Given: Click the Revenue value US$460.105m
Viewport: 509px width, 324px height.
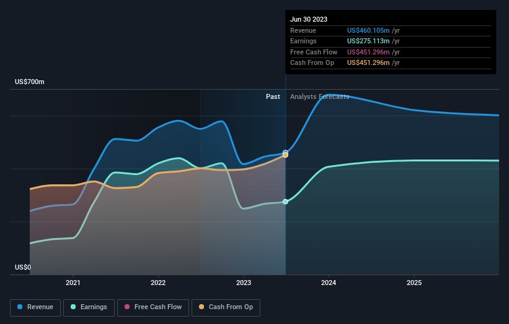Looking at the screenshot, I should [368, 30].
